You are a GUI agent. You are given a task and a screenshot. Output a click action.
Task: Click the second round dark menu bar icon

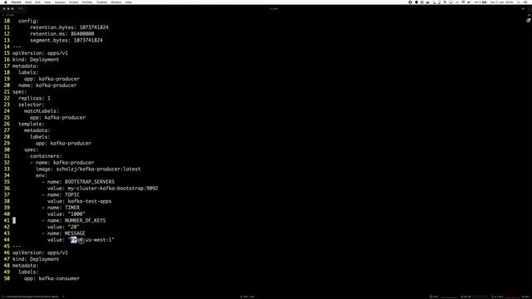416,2
